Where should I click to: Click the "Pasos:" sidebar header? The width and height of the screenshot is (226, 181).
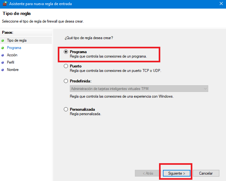point(8,32)
